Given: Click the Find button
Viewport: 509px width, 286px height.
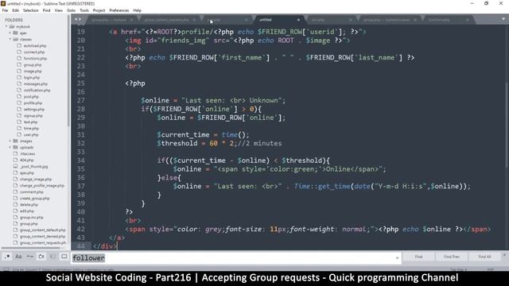Looking at the screenshot, I should 418,257.
